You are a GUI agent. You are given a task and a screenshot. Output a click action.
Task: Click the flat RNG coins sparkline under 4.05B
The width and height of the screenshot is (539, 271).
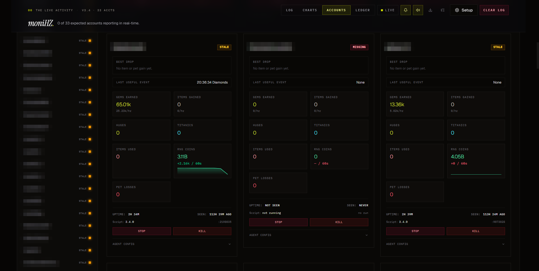[476, 174]
